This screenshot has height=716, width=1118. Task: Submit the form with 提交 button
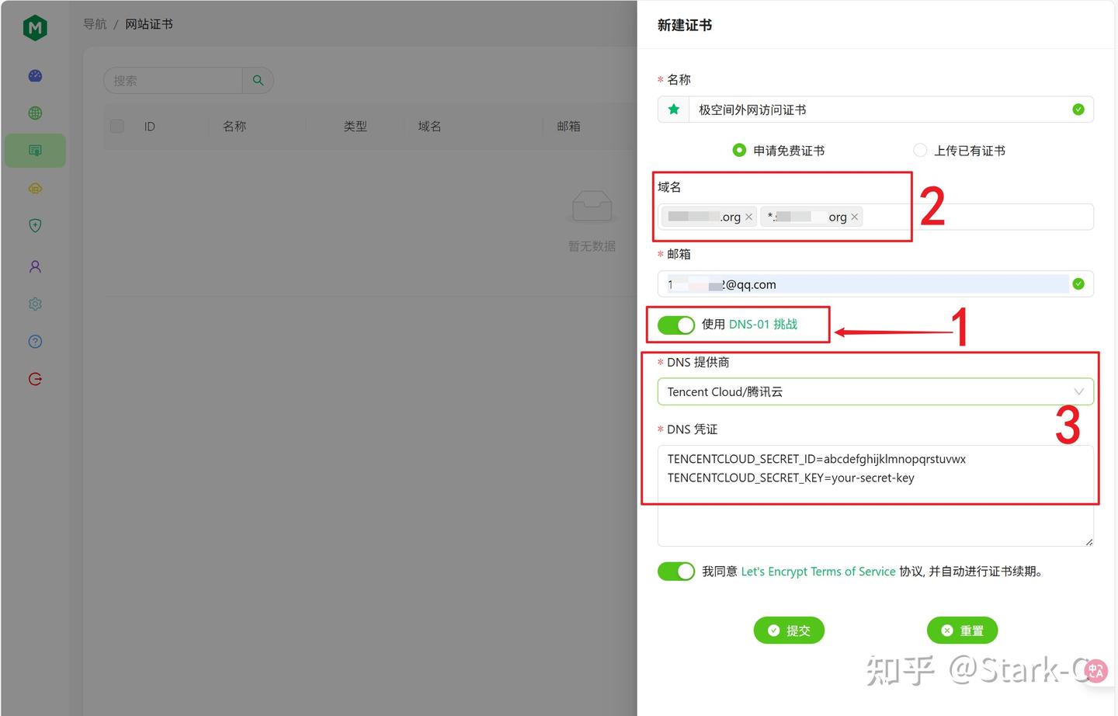point(789,630)
